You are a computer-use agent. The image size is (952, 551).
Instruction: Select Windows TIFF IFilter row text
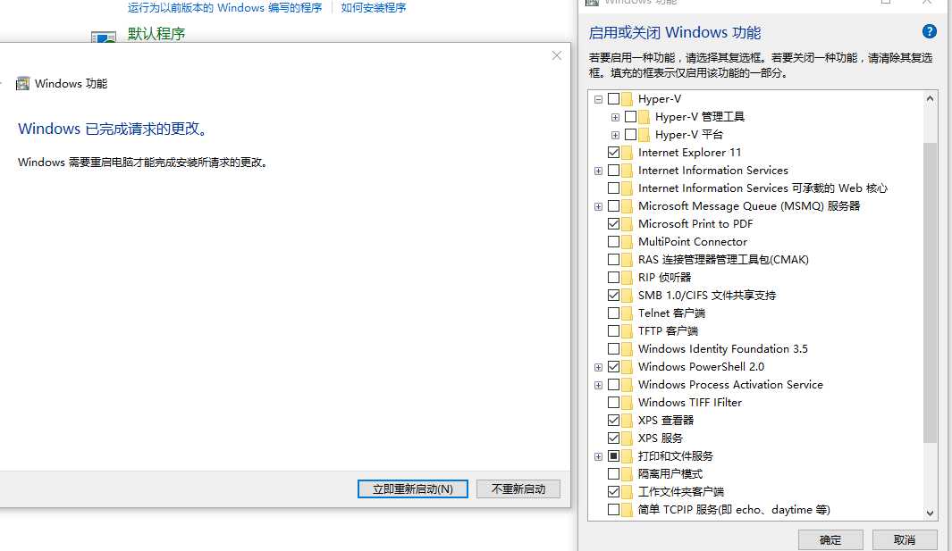point(690,403)
